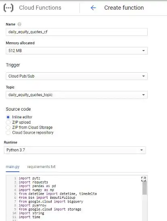
Task: Open the Runtime Python 3.7 dropdown
Action: pyautogui.click(x=75, y=150)
